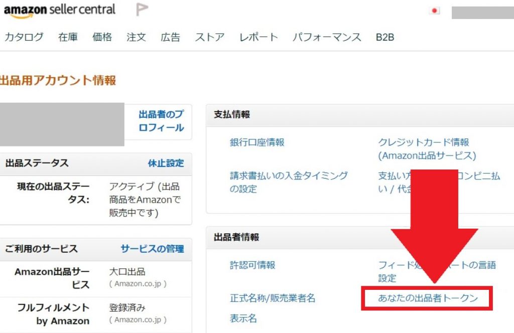Open the 広告 menu
The image size is (514, 333).
[x=170, y=37]
